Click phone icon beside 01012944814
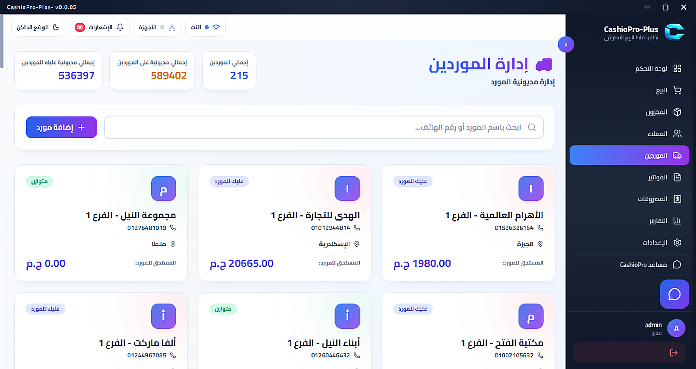 357,228
